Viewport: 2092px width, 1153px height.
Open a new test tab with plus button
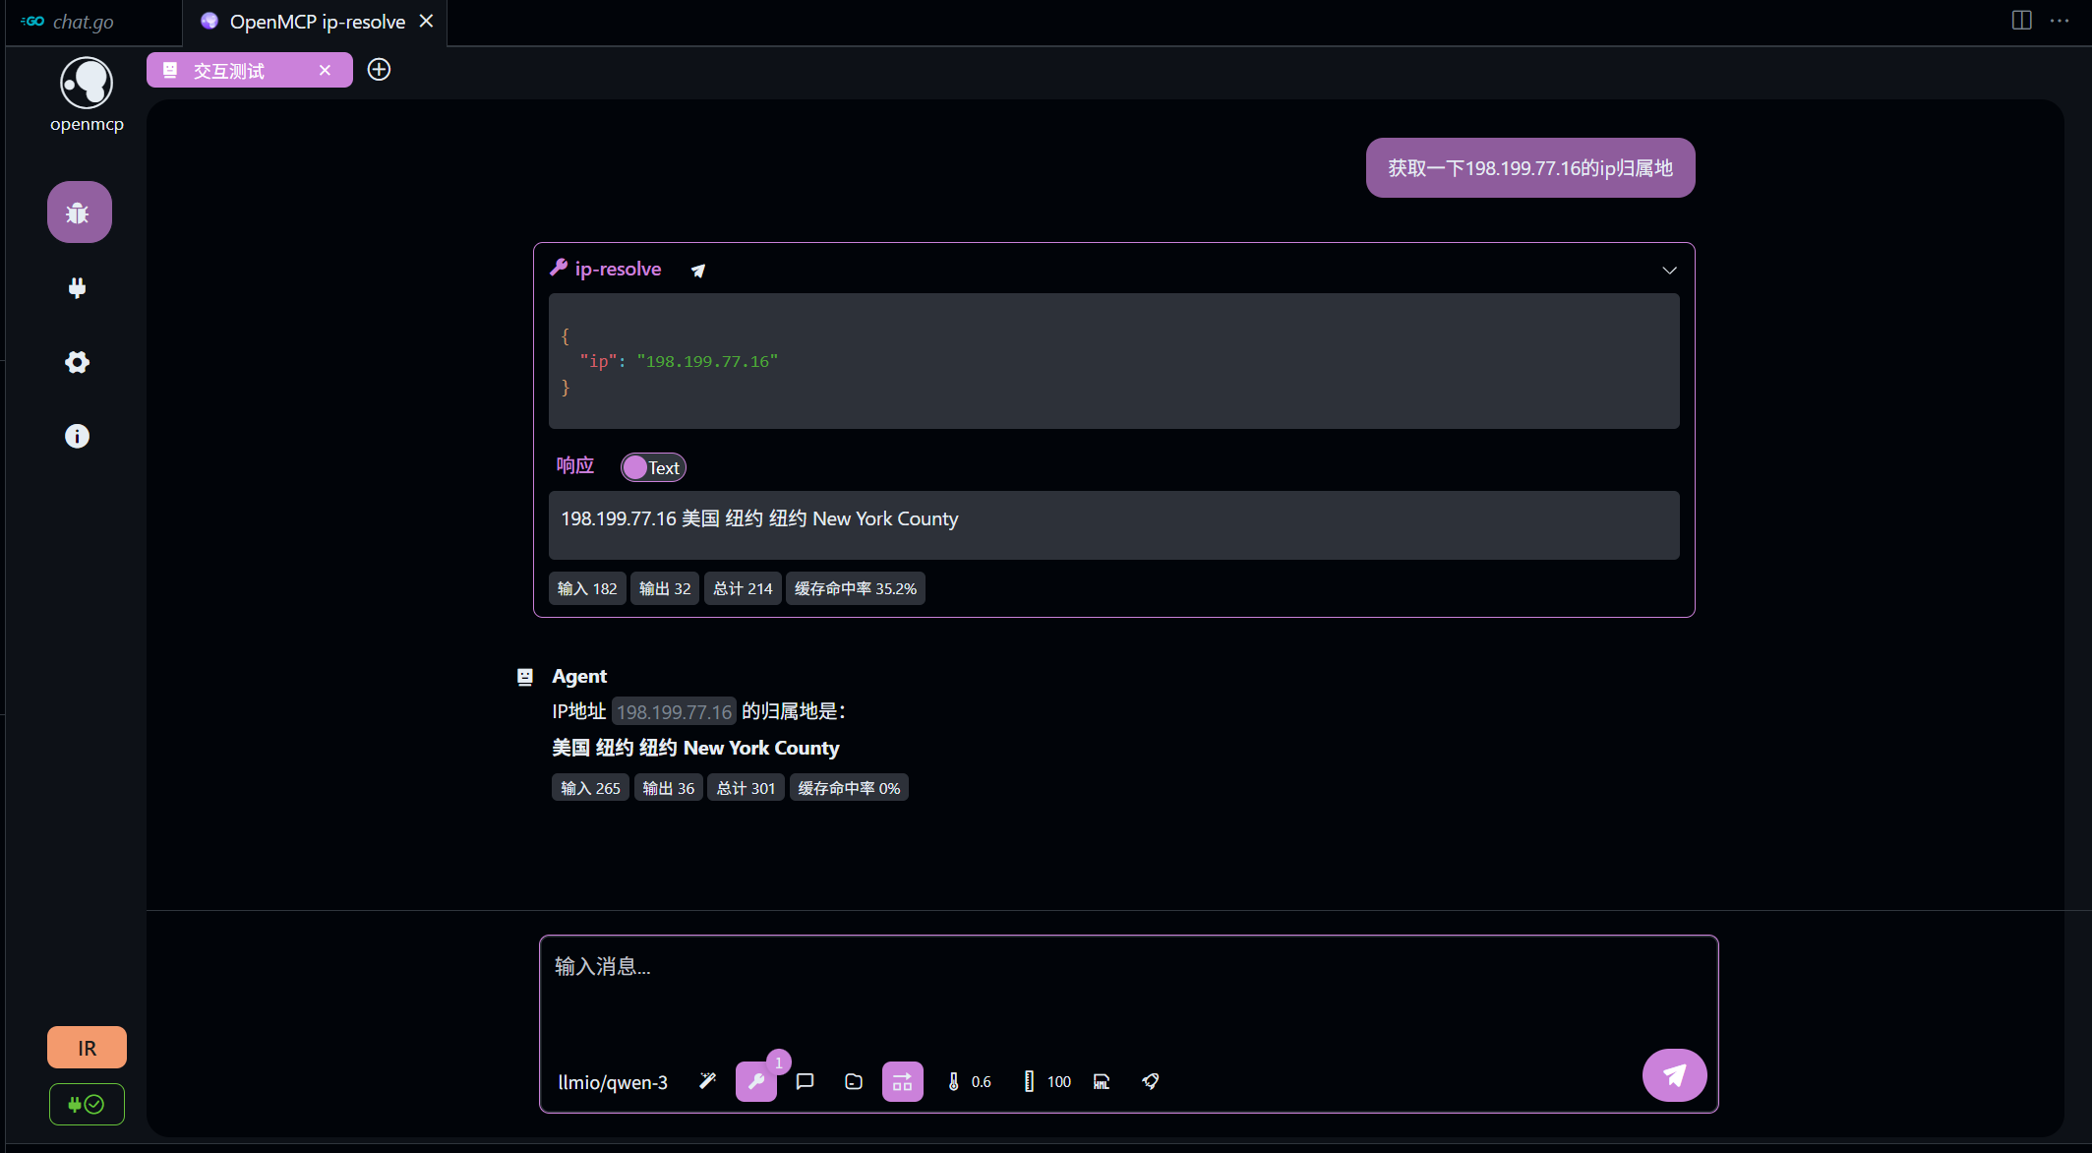[x=379, y=69]
